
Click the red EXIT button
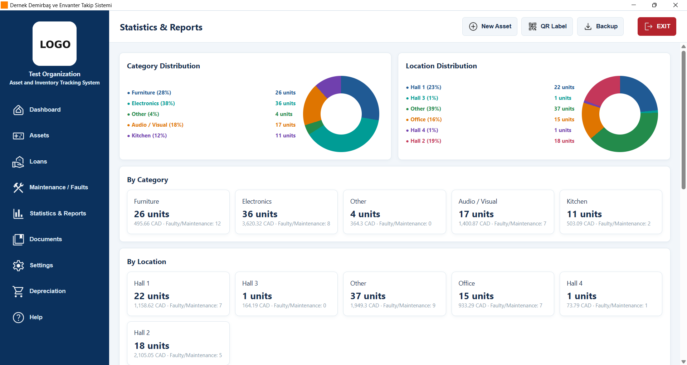point(657,26)
